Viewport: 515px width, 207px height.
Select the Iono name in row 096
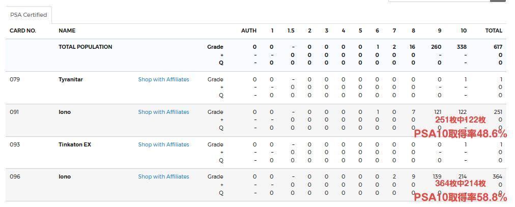point(65,176)
